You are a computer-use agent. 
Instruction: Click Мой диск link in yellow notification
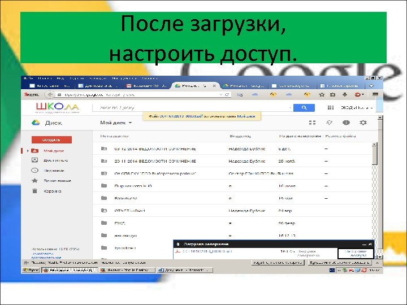pos(246,116)
